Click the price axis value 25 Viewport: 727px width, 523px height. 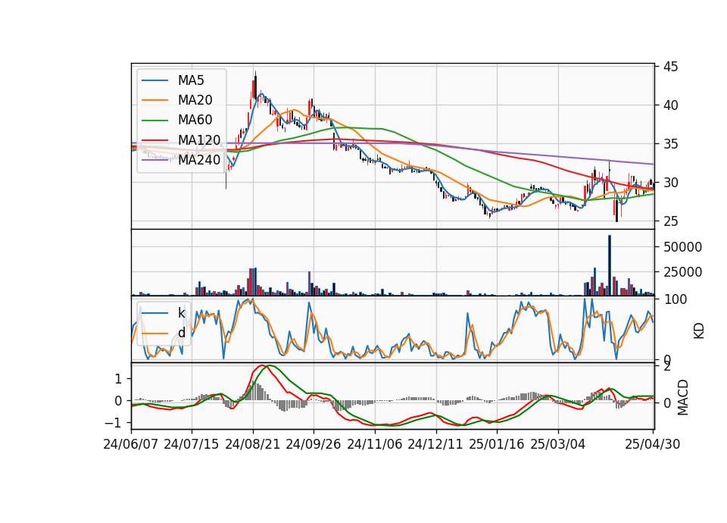tap(671, 221)
